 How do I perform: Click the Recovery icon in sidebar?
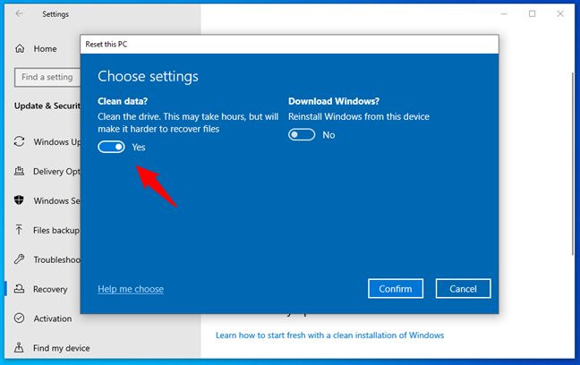[19, 288]
